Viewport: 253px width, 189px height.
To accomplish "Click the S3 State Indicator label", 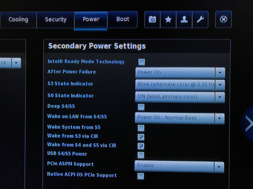I will click(x=70, y=84).
